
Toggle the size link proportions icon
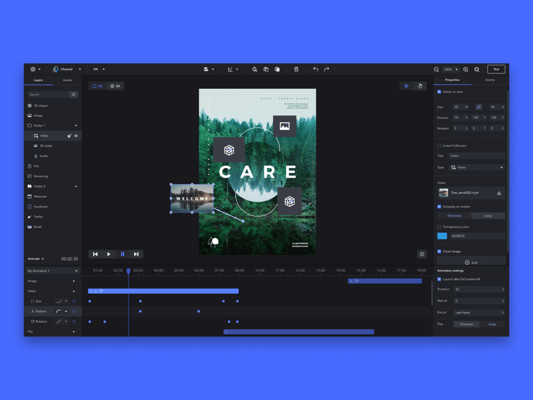pyautogui.click(x=479, y=107)
